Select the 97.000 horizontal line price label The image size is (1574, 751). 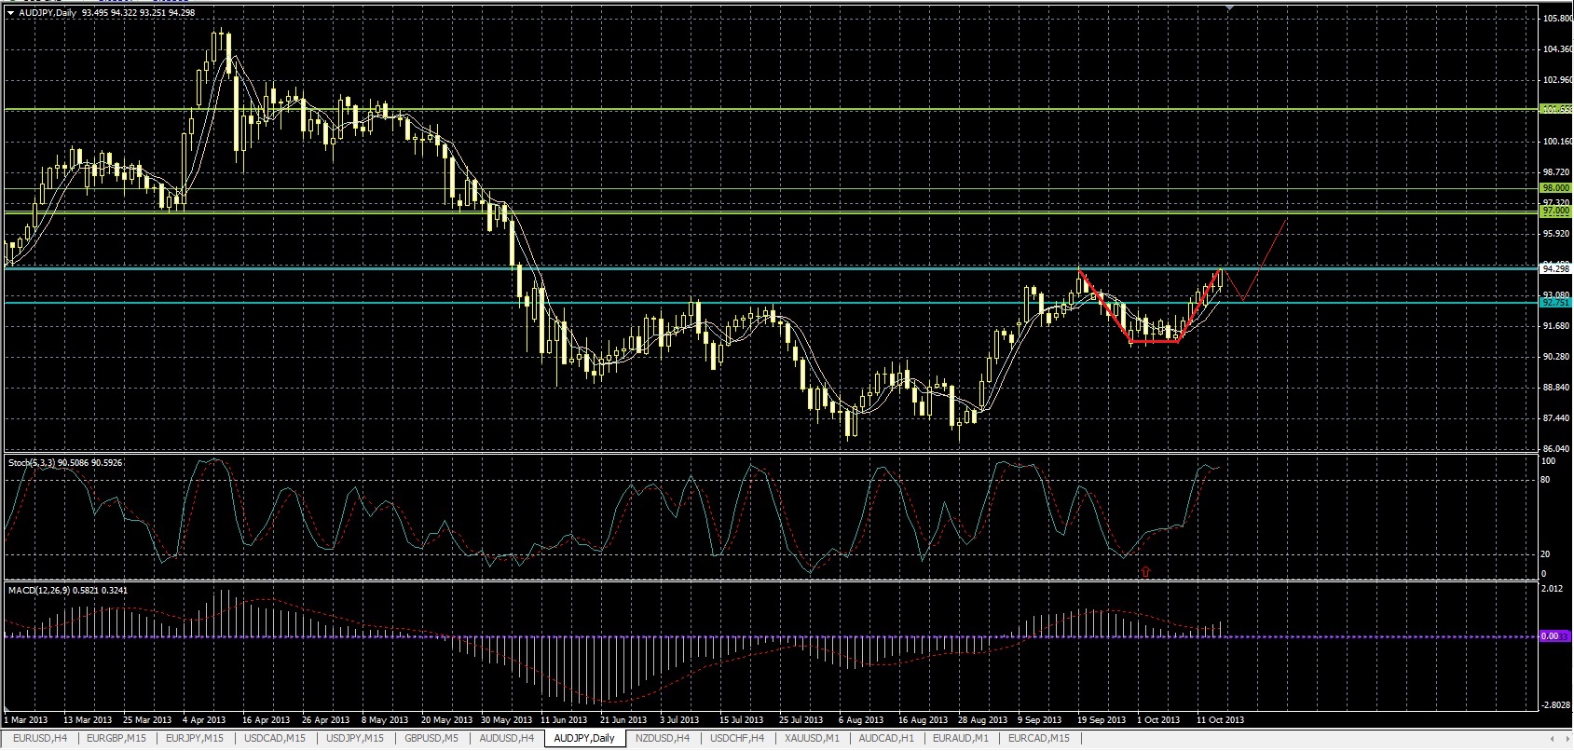[1555, 212]
